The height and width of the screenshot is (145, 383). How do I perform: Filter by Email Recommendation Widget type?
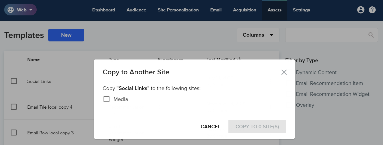point(333,94)
